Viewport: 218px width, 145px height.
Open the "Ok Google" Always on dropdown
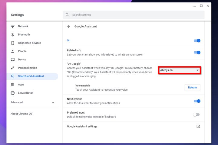[x=180, y=70]
